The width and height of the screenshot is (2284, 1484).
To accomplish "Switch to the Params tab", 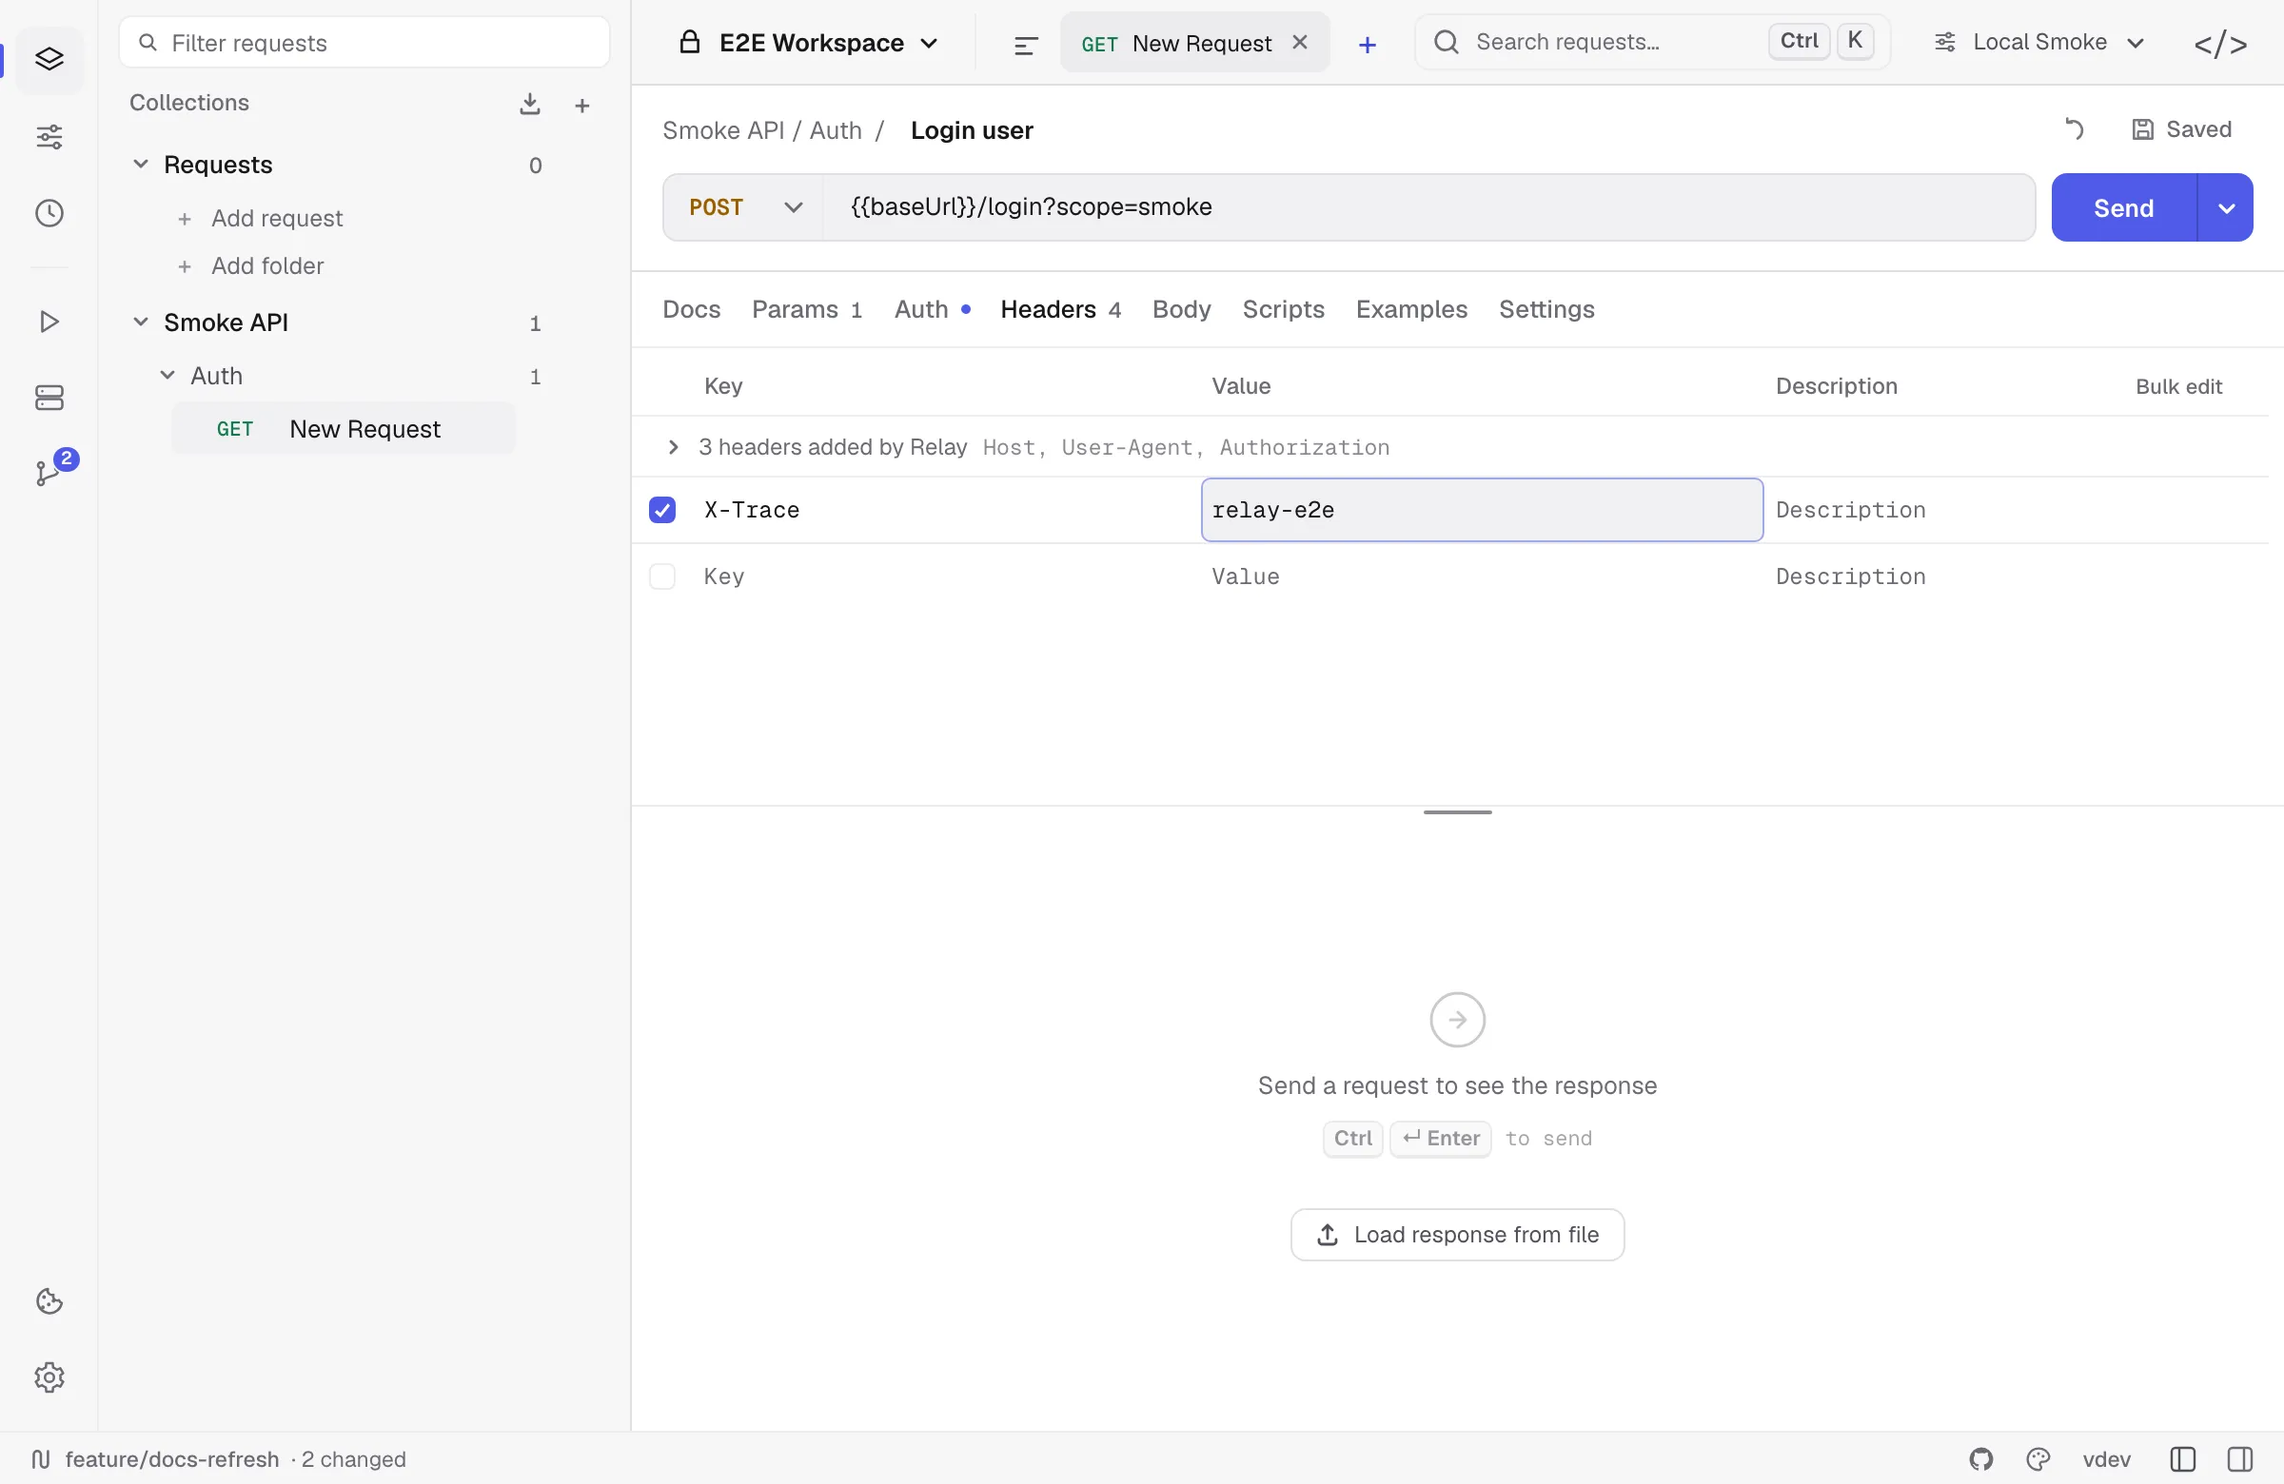I will point(807,309).
